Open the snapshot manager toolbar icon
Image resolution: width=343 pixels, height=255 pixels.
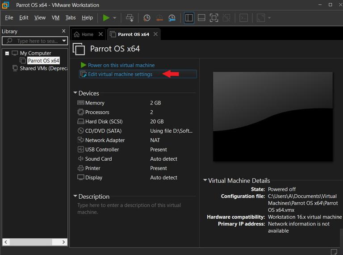tap(172, 18)
